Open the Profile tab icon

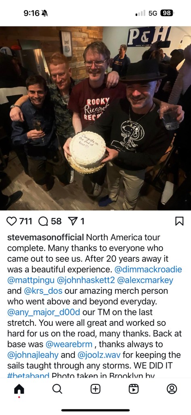tap(172, 389)
